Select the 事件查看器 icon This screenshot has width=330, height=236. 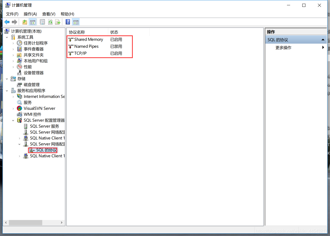point(20,49)
